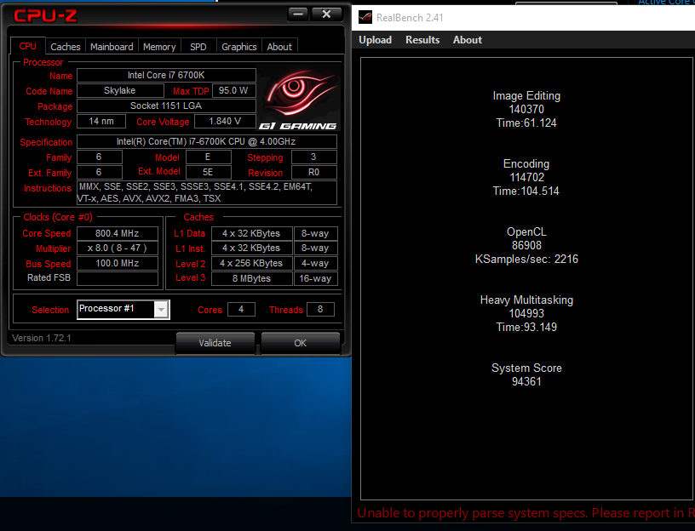This screenshot has height=531, width=695.
Task: Minimize the CPU-Z window
Action: (298, 14)
